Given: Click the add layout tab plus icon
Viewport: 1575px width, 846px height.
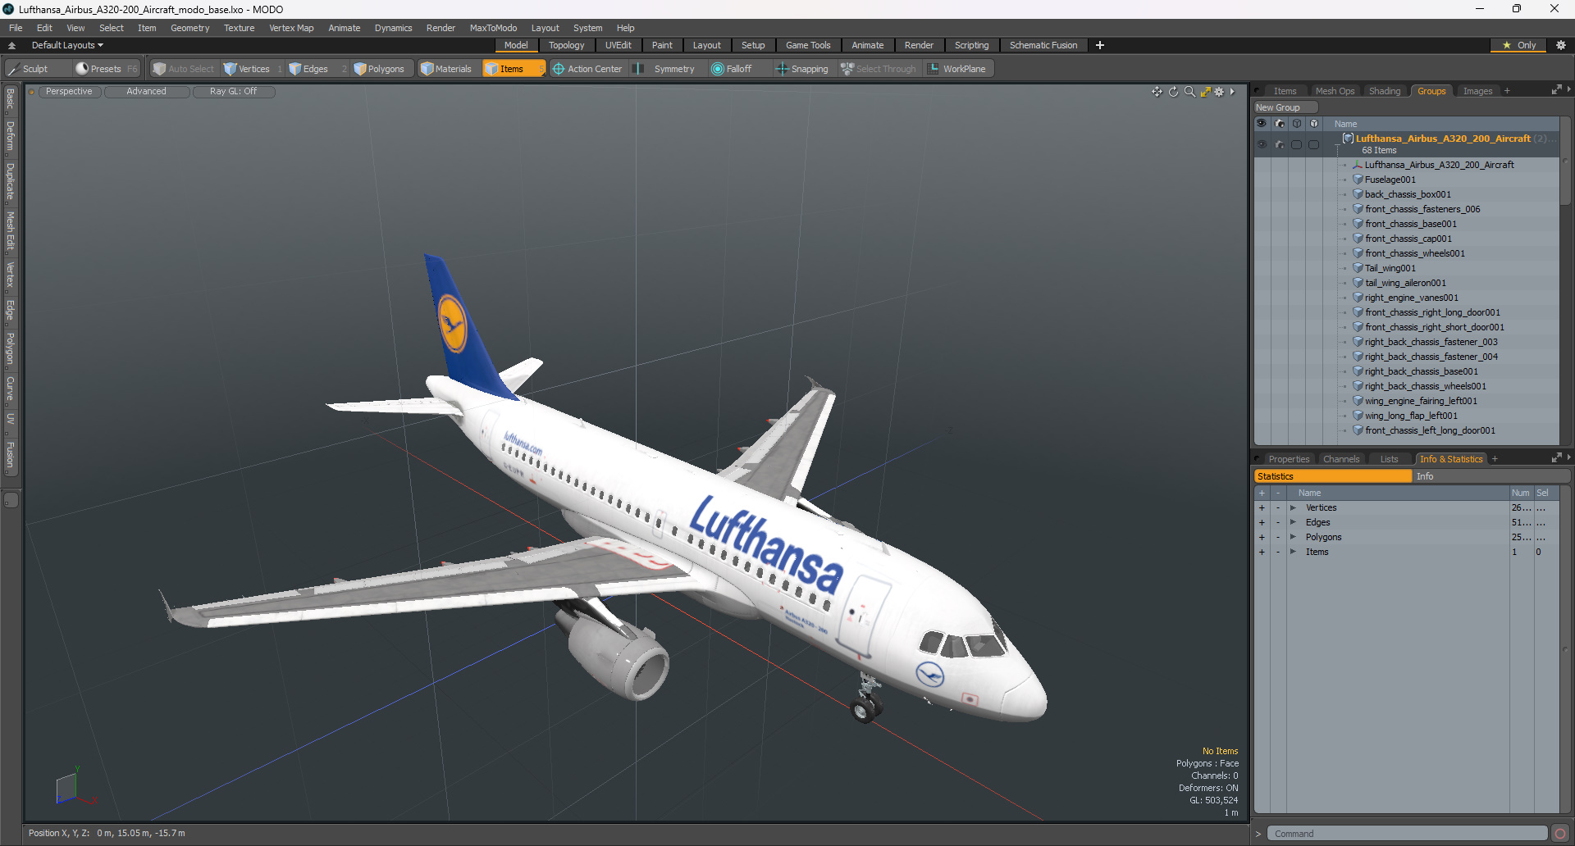Looking at the screenshot, I should tap(1100, 45).
